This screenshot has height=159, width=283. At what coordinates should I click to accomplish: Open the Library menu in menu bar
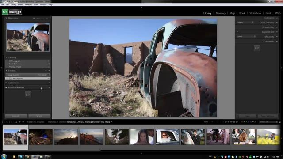point(13,5)
